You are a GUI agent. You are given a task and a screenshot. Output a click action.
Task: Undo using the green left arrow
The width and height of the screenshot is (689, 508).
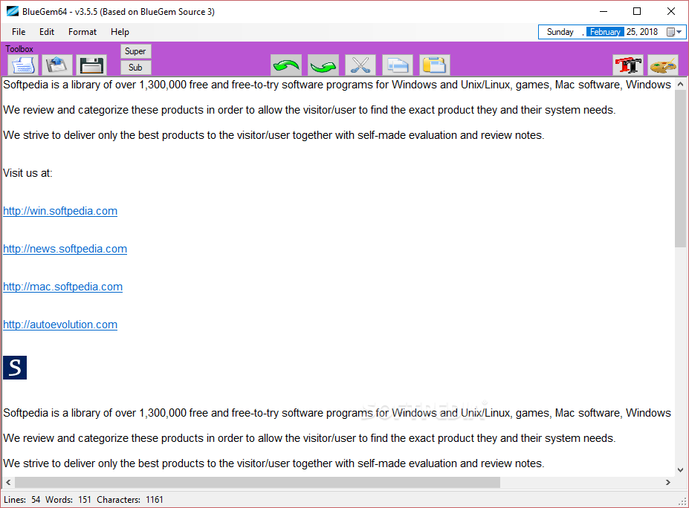coord(286,65)
